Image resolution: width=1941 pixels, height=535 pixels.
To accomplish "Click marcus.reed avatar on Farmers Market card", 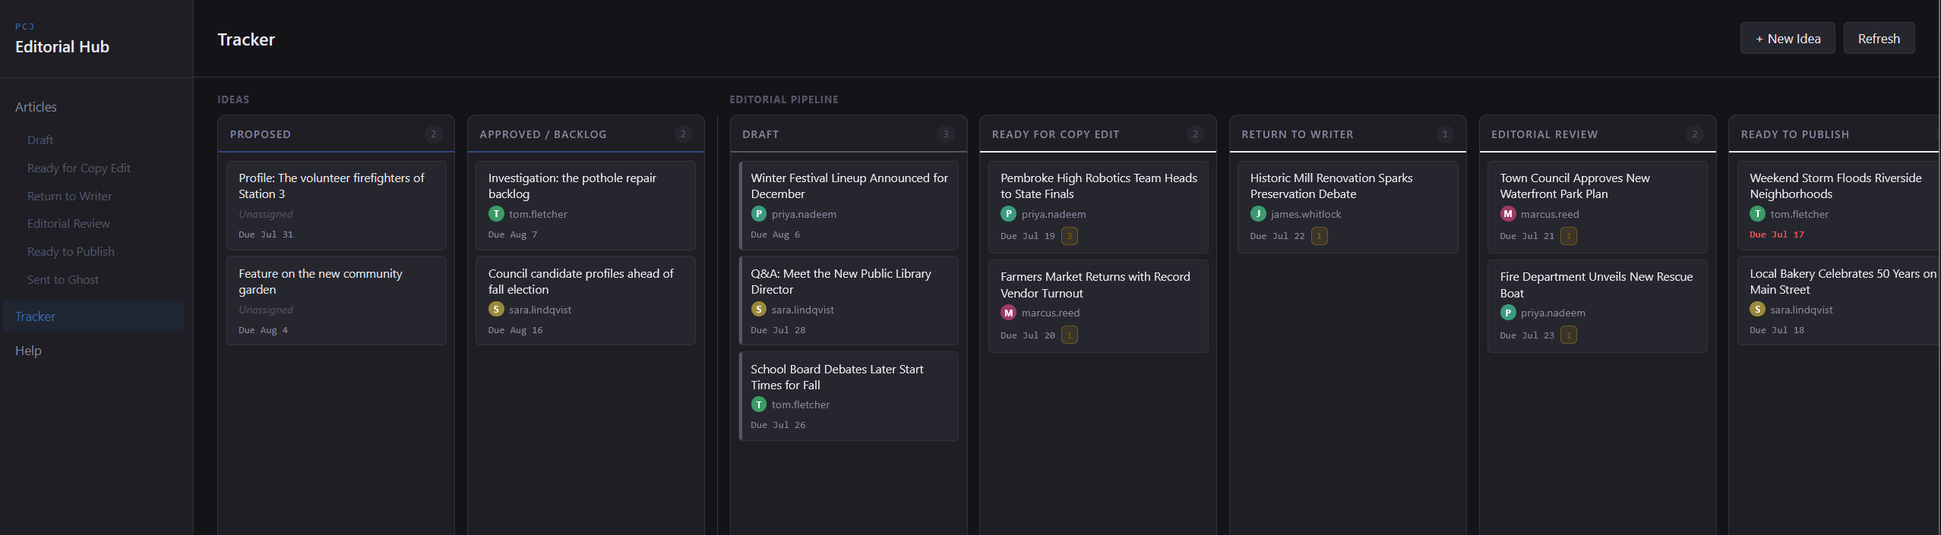I will (x=1008, y=313).
